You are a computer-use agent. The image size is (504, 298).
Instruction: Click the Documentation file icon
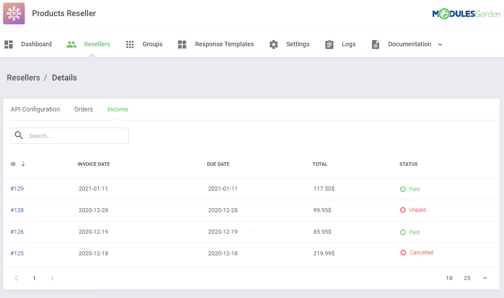375,44
